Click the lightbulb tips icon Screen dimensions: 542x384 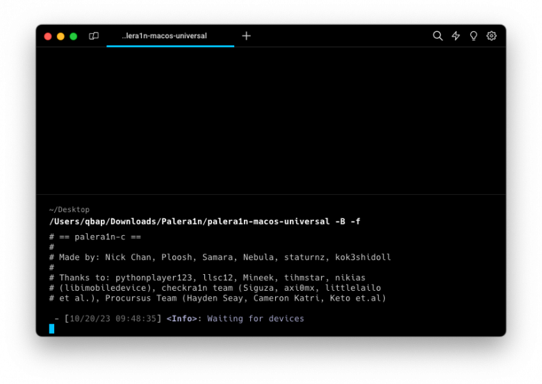[x=473, y=35]
